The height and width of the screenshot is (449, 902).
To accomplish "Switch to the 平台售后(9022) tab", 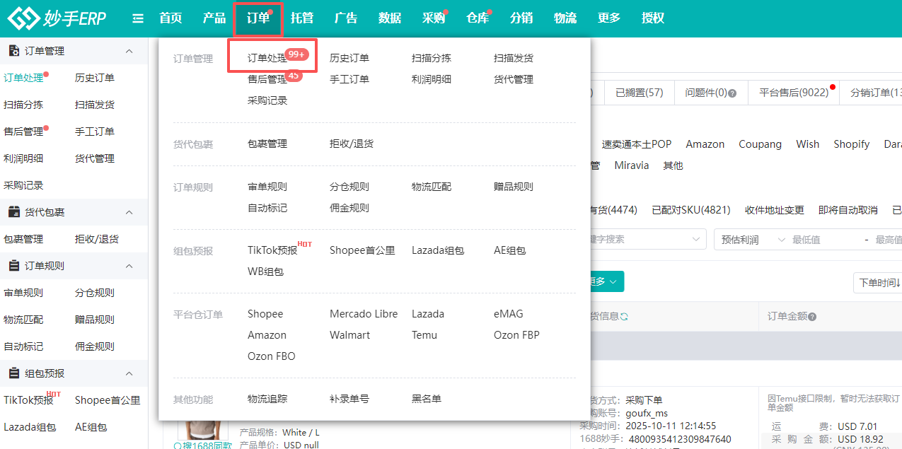I will tap(794, 93).
